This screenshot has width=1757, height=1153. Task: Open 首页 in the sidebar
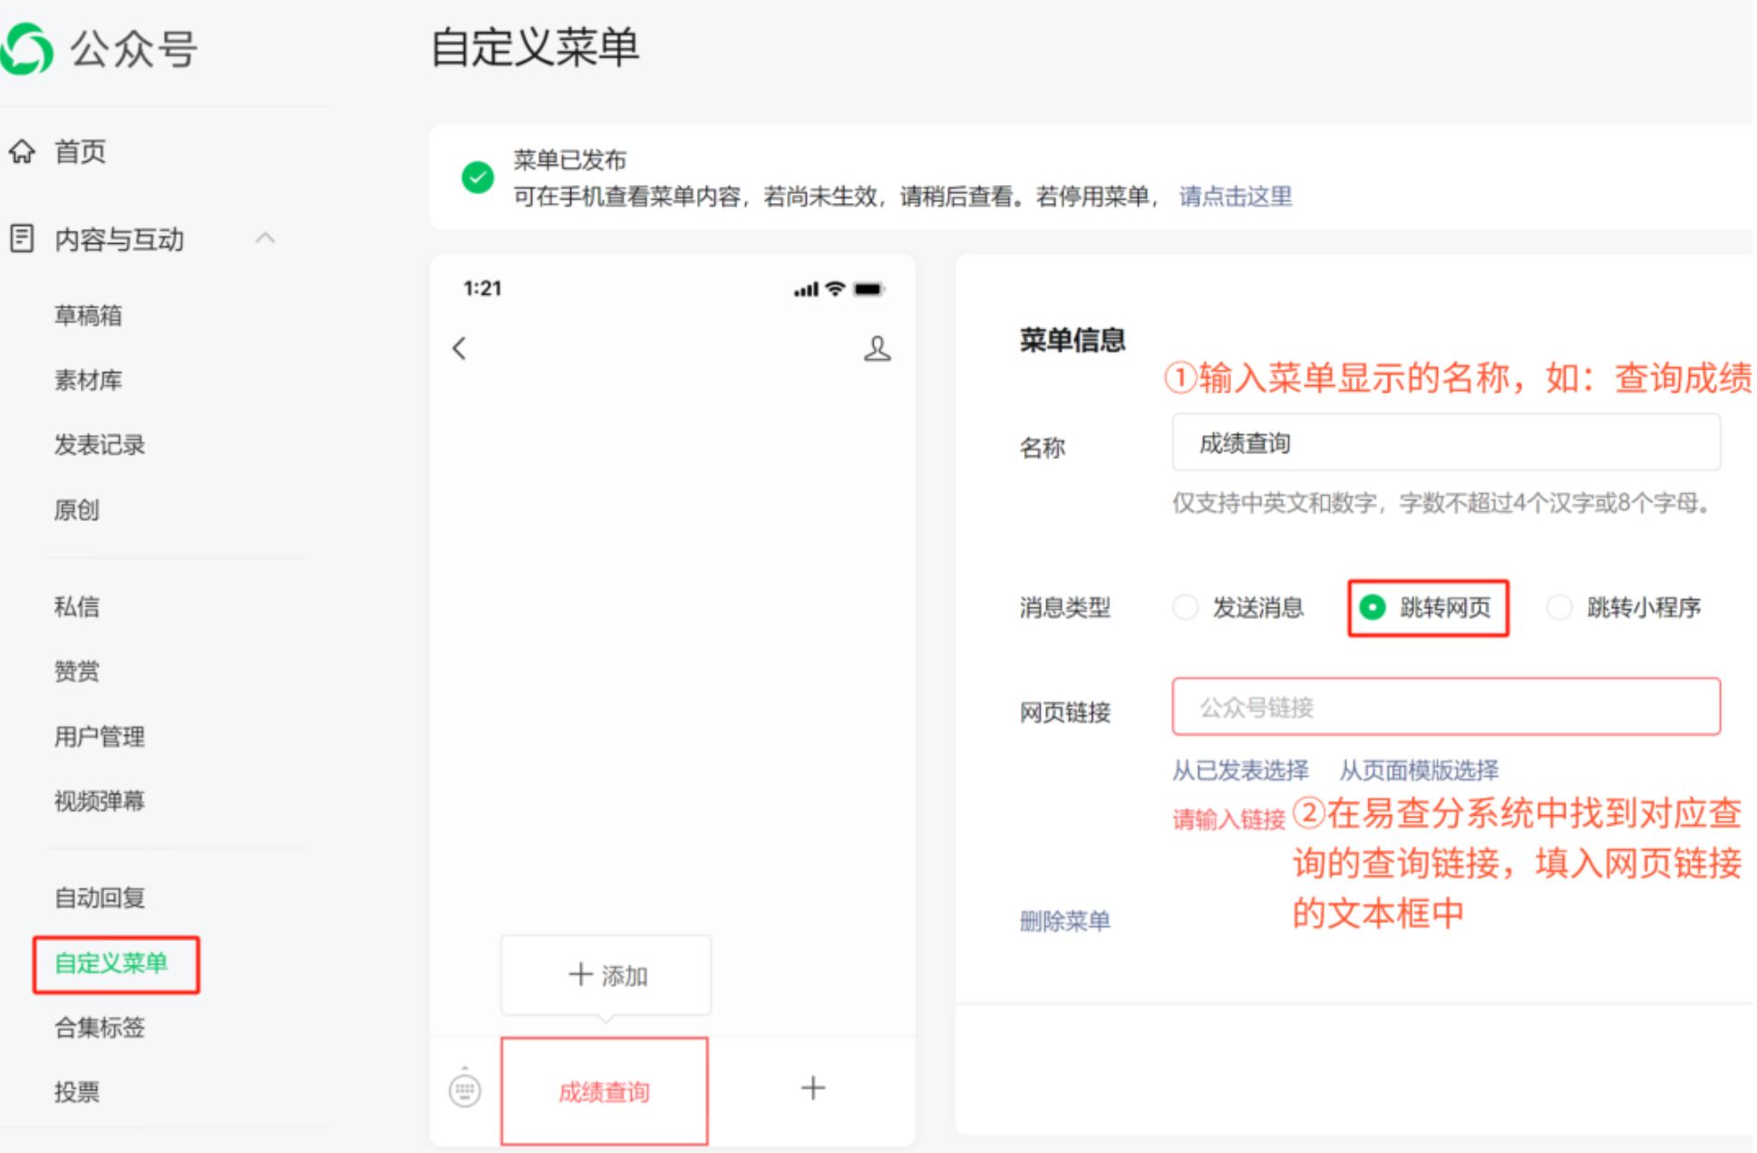click(x=80, y=151)
